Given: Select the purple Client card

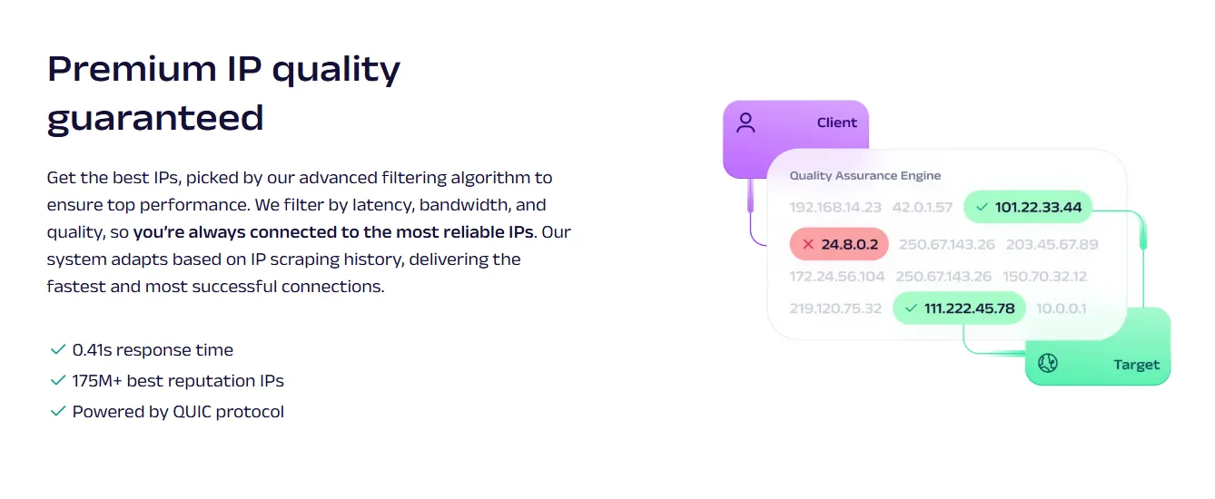Looking at the screenshot, I should point(796,124).
